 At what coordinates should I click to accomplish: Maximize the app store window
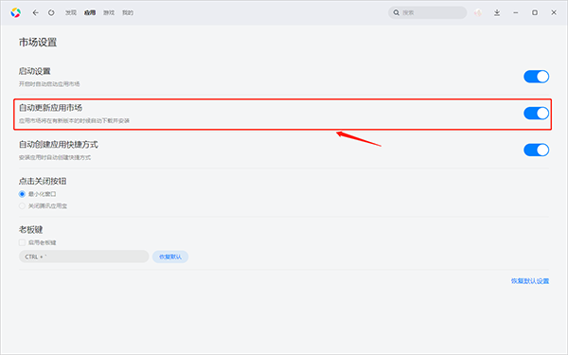535,12
